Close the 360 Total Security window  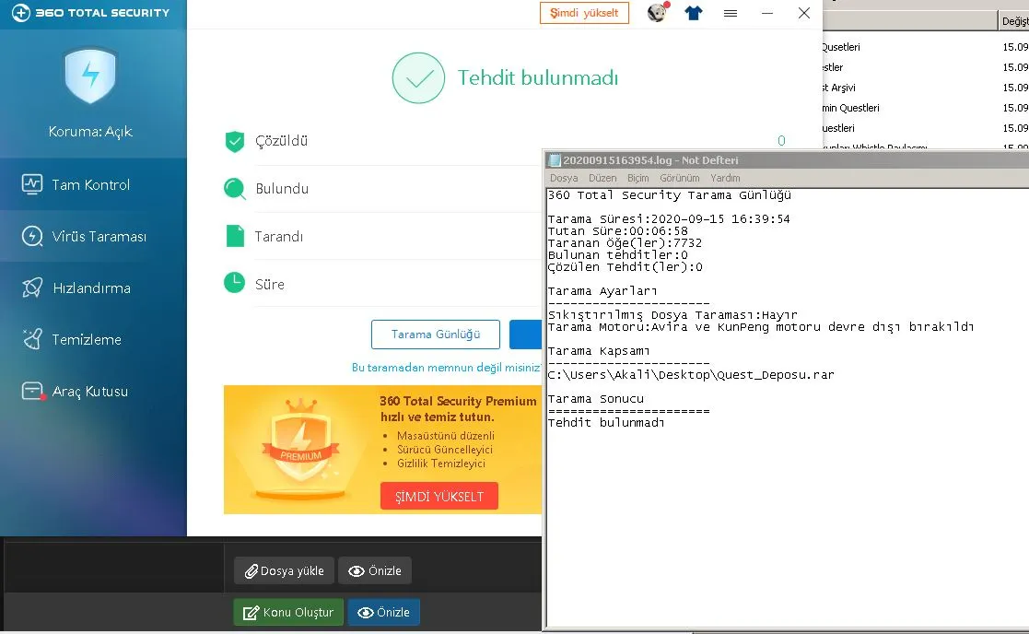[804, 13]
